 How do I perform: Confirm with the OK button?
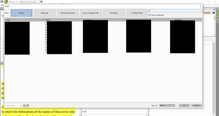(184, 106)
